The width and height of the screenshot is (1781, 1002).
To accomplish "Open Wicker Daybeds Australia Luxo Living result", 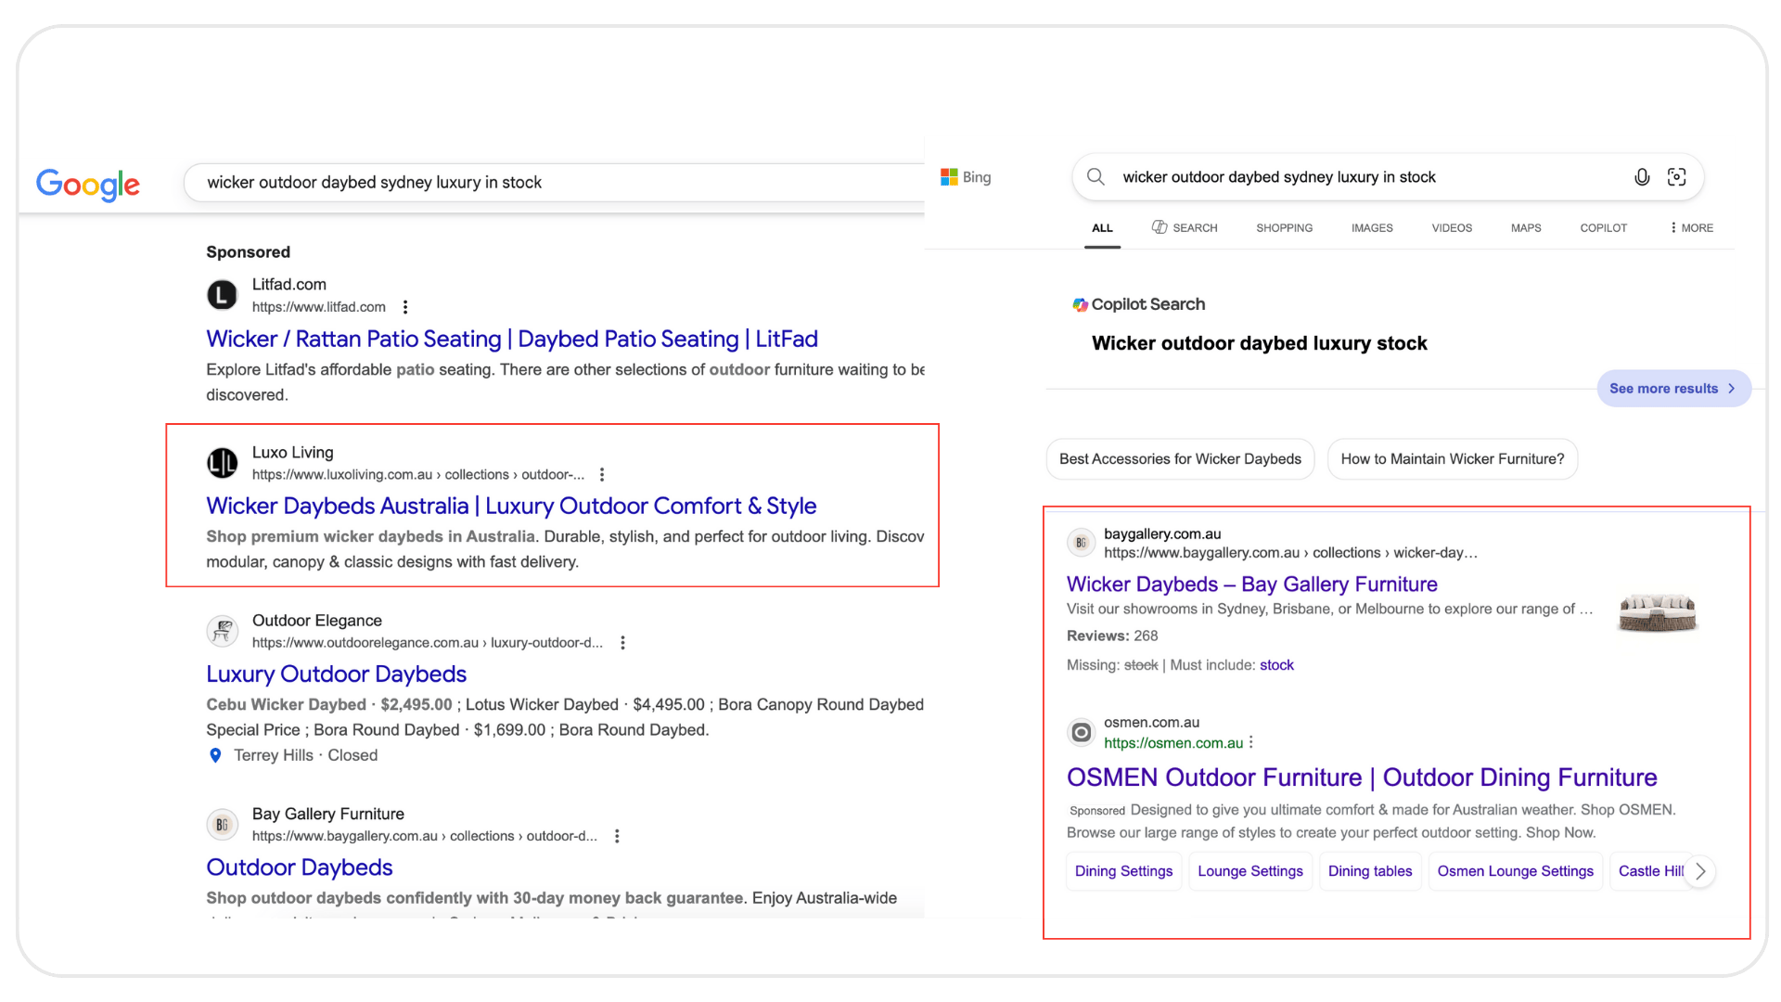I will [511, 507].
